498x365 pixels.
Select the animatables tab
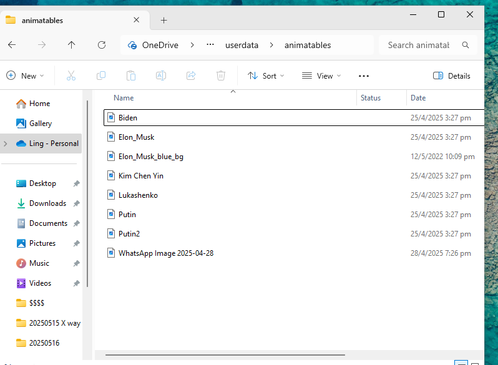(x=75, y=21)
